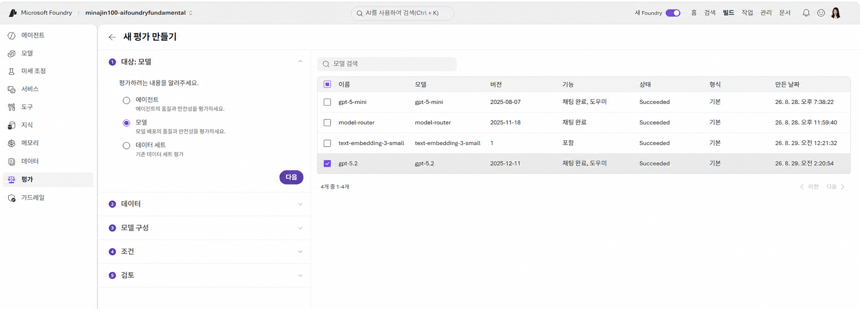860x309 pixels.
Task: Expand the 모델 구성 step section
Action: [x=204, y=228]
